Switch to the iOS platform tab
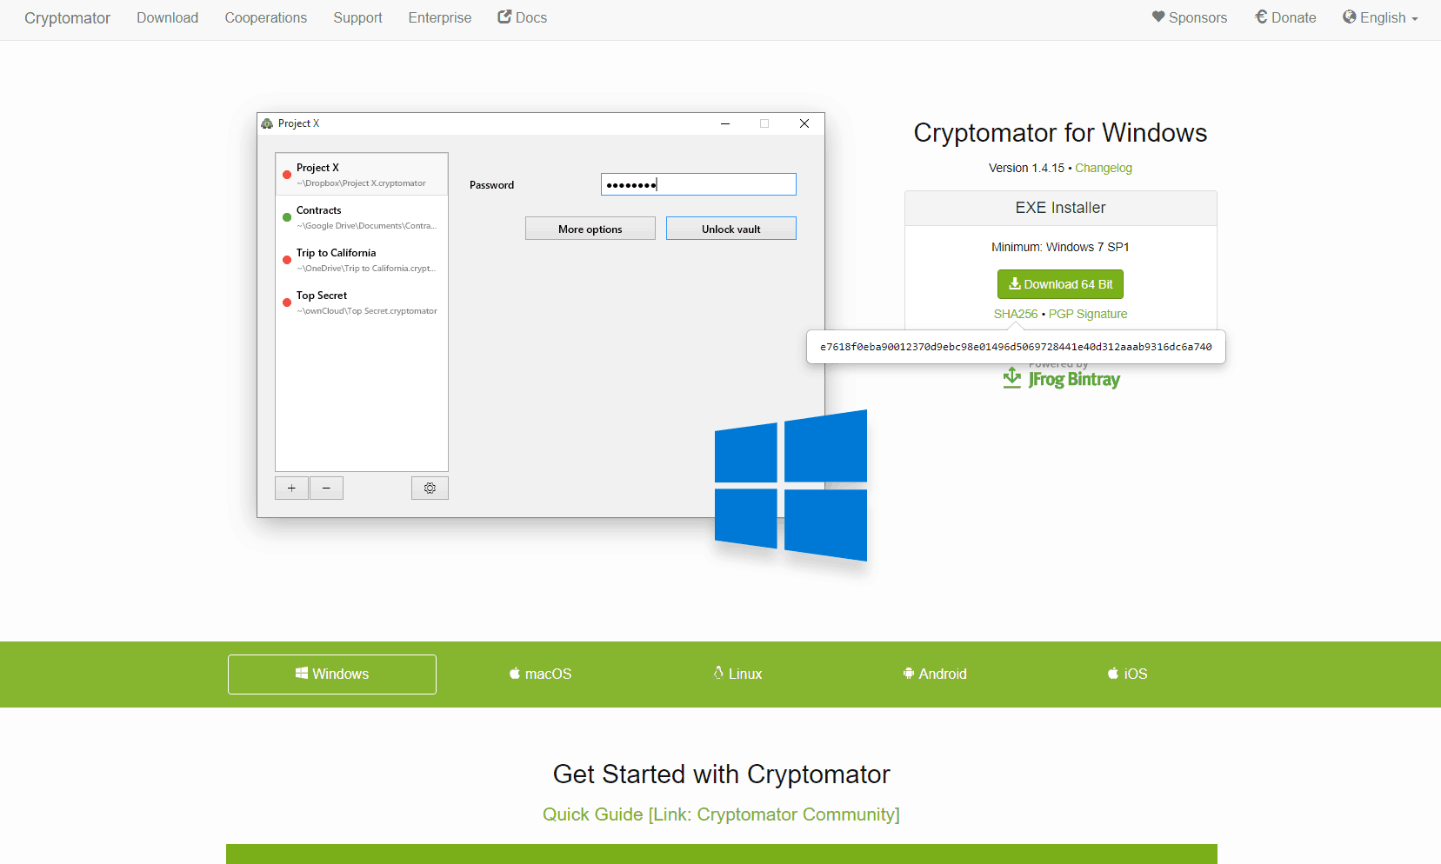This screenshot has width=1441, height=864. click(x=1127, y=674)
